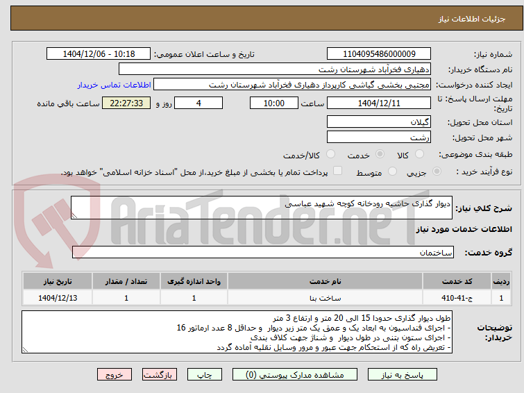
Task: Click the service group field ساختمان
Action: [263, 252]
